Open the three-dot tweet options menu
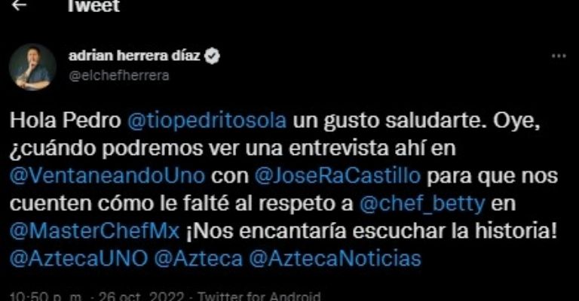 click(559, 56)
